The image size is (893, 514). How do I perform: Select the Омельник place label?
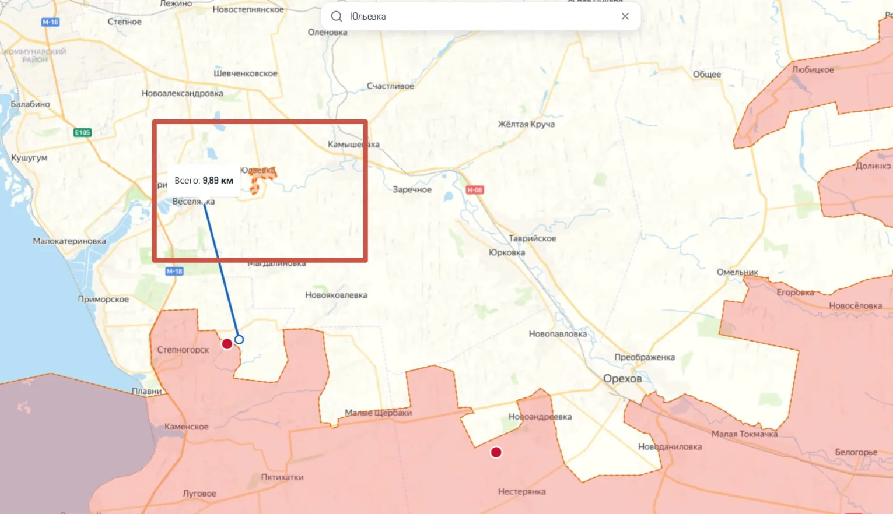737,272
